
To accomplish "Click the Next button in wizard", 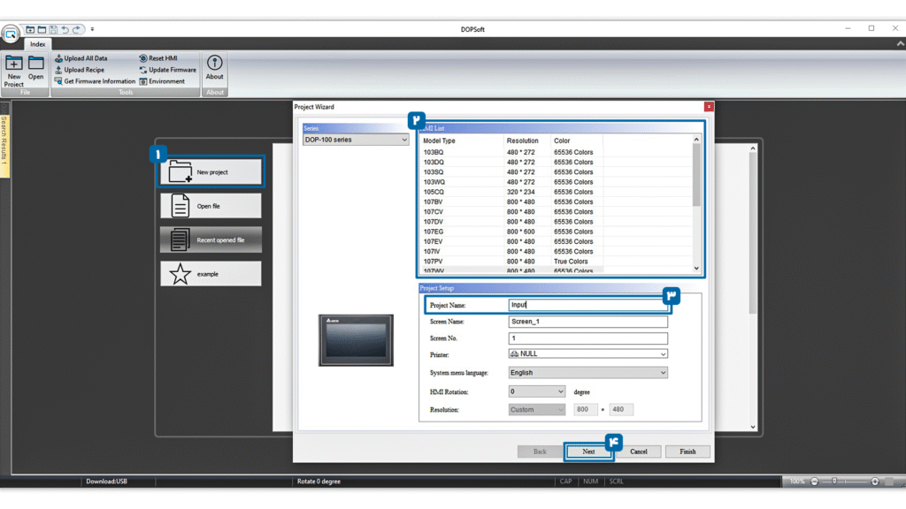I will click(588, 452).
